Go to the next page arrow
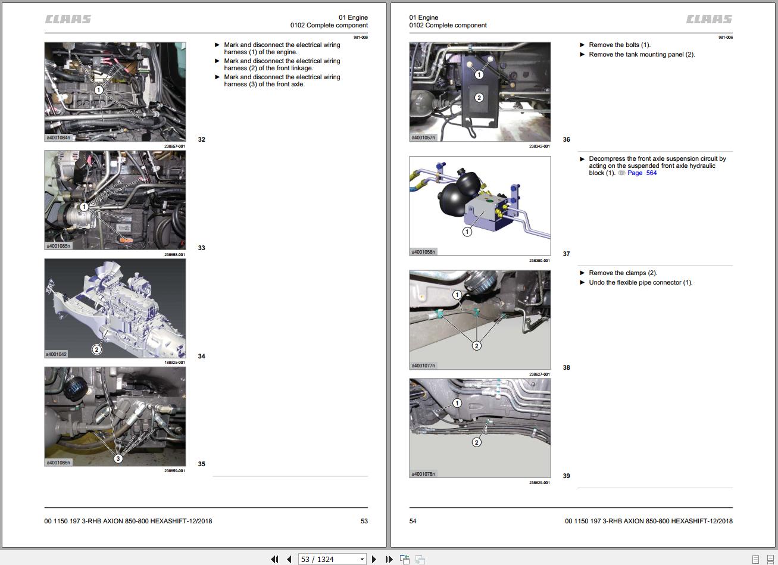Screen dimensions: 778x565 [x=374, y=559]
